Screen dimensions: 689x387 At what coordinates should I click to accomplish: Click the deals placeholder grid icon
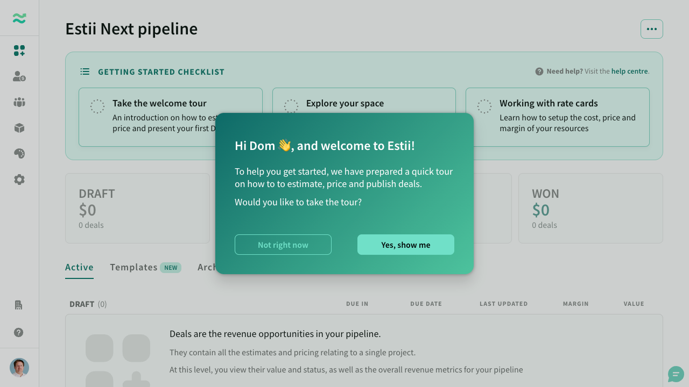coord(118,360)
